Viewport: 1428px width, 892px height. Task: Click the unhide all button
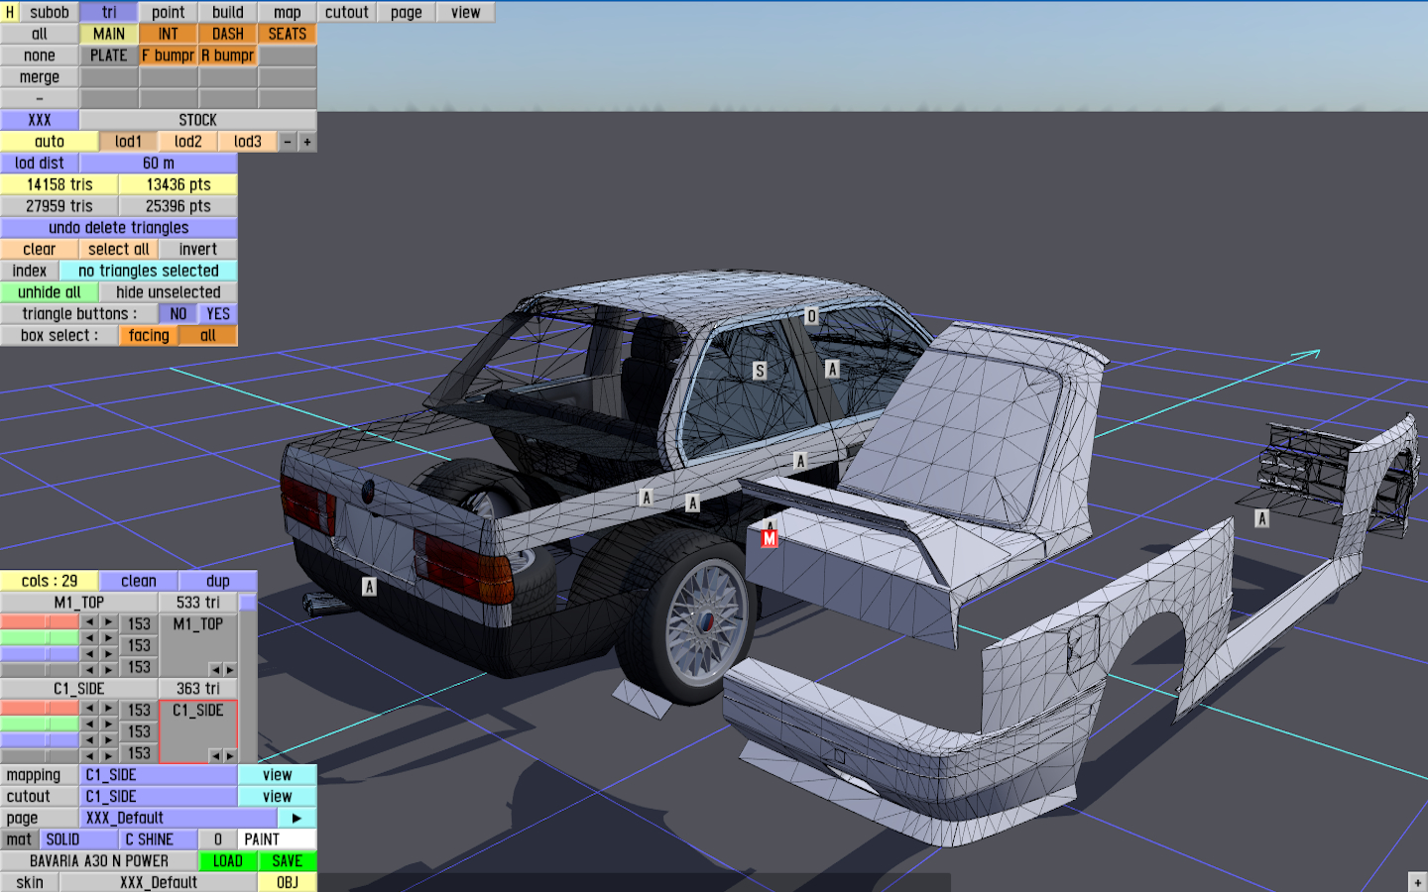[50, 292]
